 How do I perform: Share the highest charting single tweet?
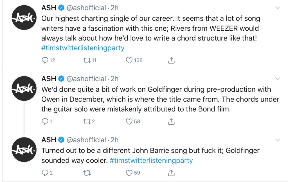[171, 60]
